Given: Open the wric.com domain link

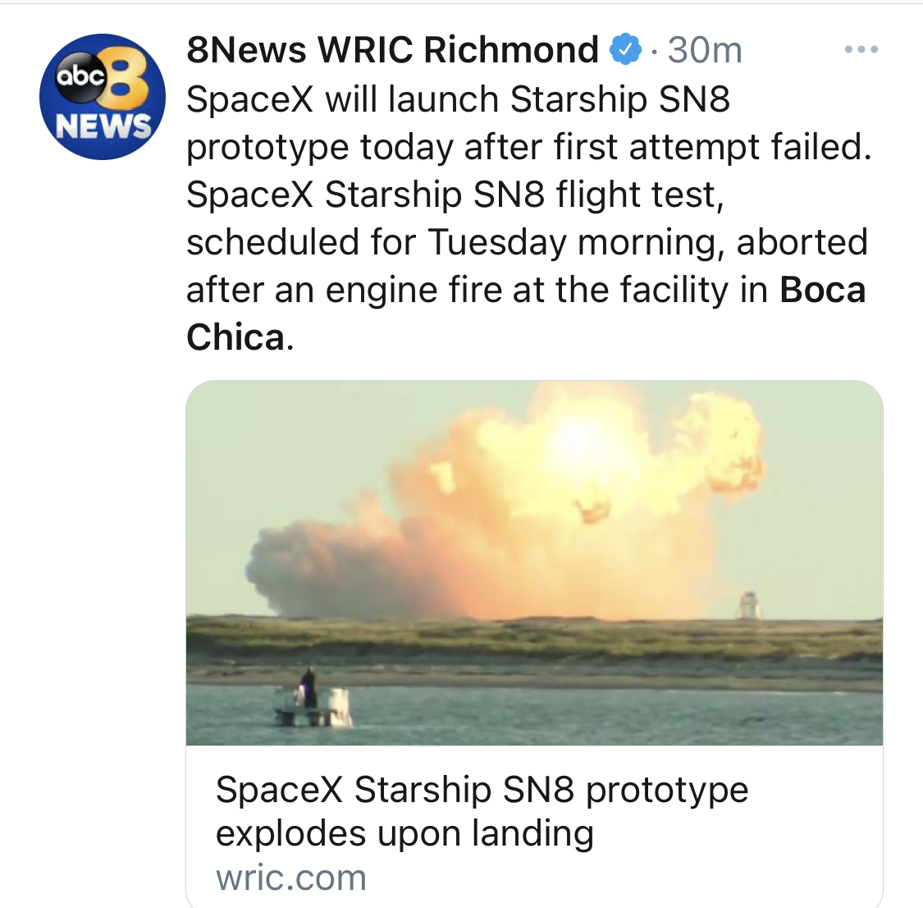Looking at the screenshot, I should point(290,878).
